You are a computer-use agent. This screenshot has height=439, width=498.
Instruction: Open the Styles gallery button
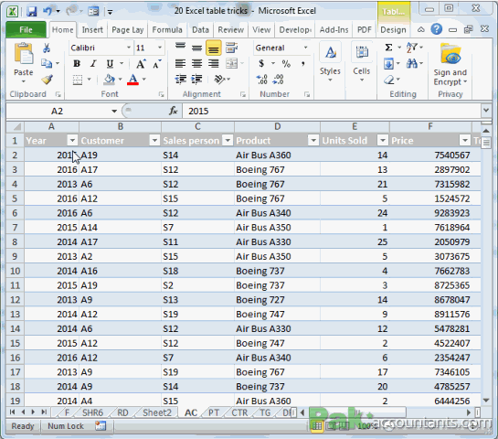pyautogui.click(x=330, y=62)
